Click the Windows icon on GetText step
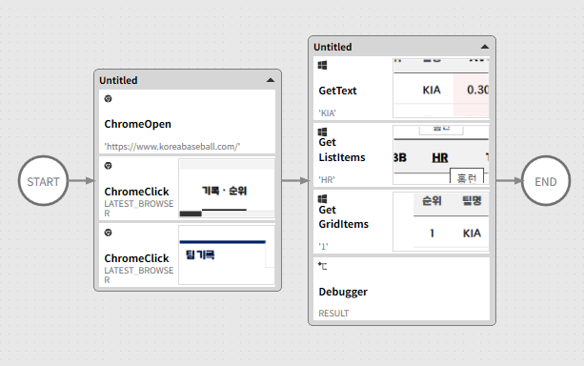The width and height of the screenshot is (584, 366). coord(323,65)
